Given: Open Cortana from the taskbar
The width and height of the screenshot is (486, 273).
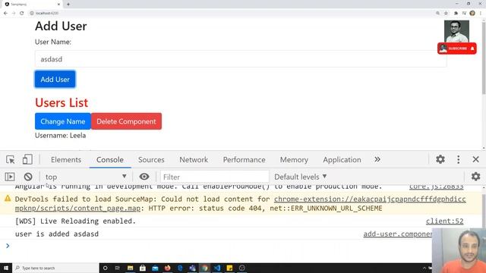Looking at the screenshot, I should [106, 268].
